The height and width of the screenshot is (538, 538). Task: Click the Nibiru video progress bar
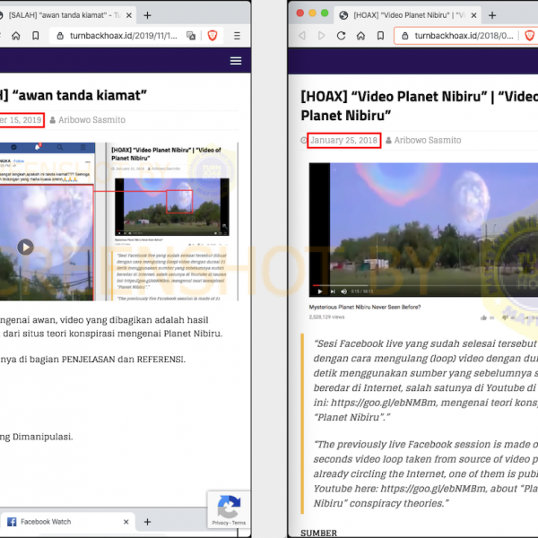(425, 285)
